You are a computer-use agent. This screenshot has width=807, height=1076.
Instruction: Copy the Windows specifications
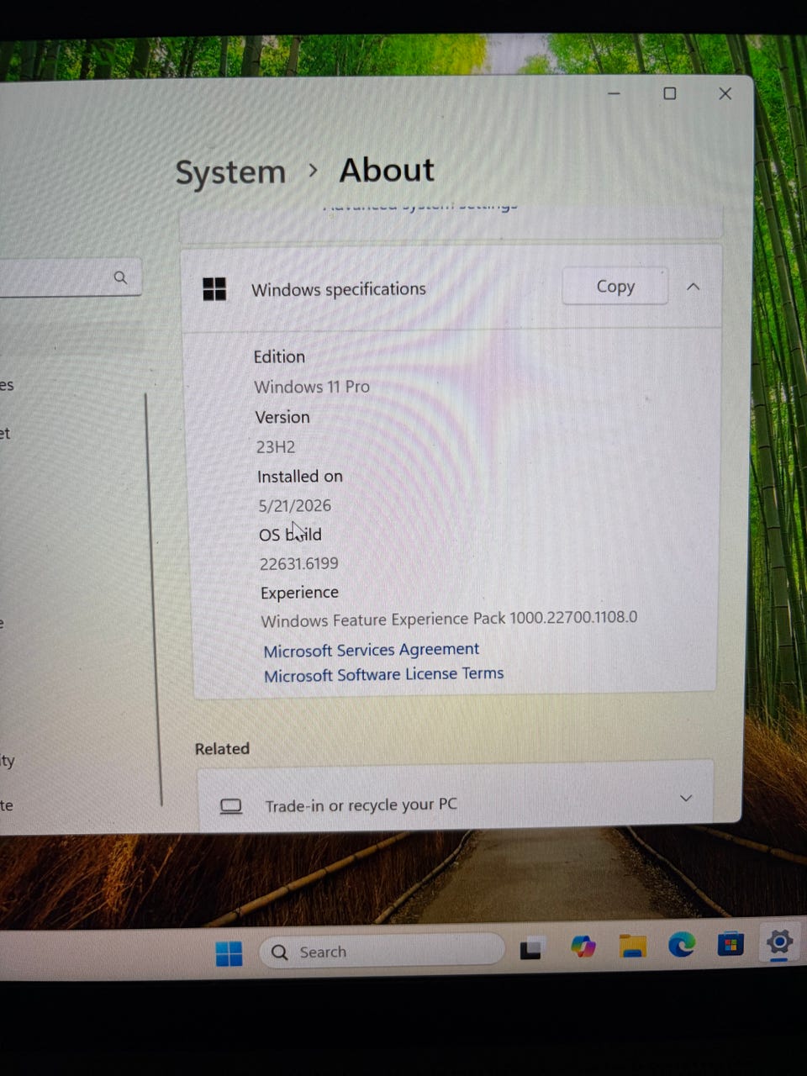(614, 287)
